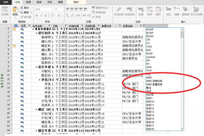Select 'WBS 前置任务' in the field list

click(x=154, y=85)
